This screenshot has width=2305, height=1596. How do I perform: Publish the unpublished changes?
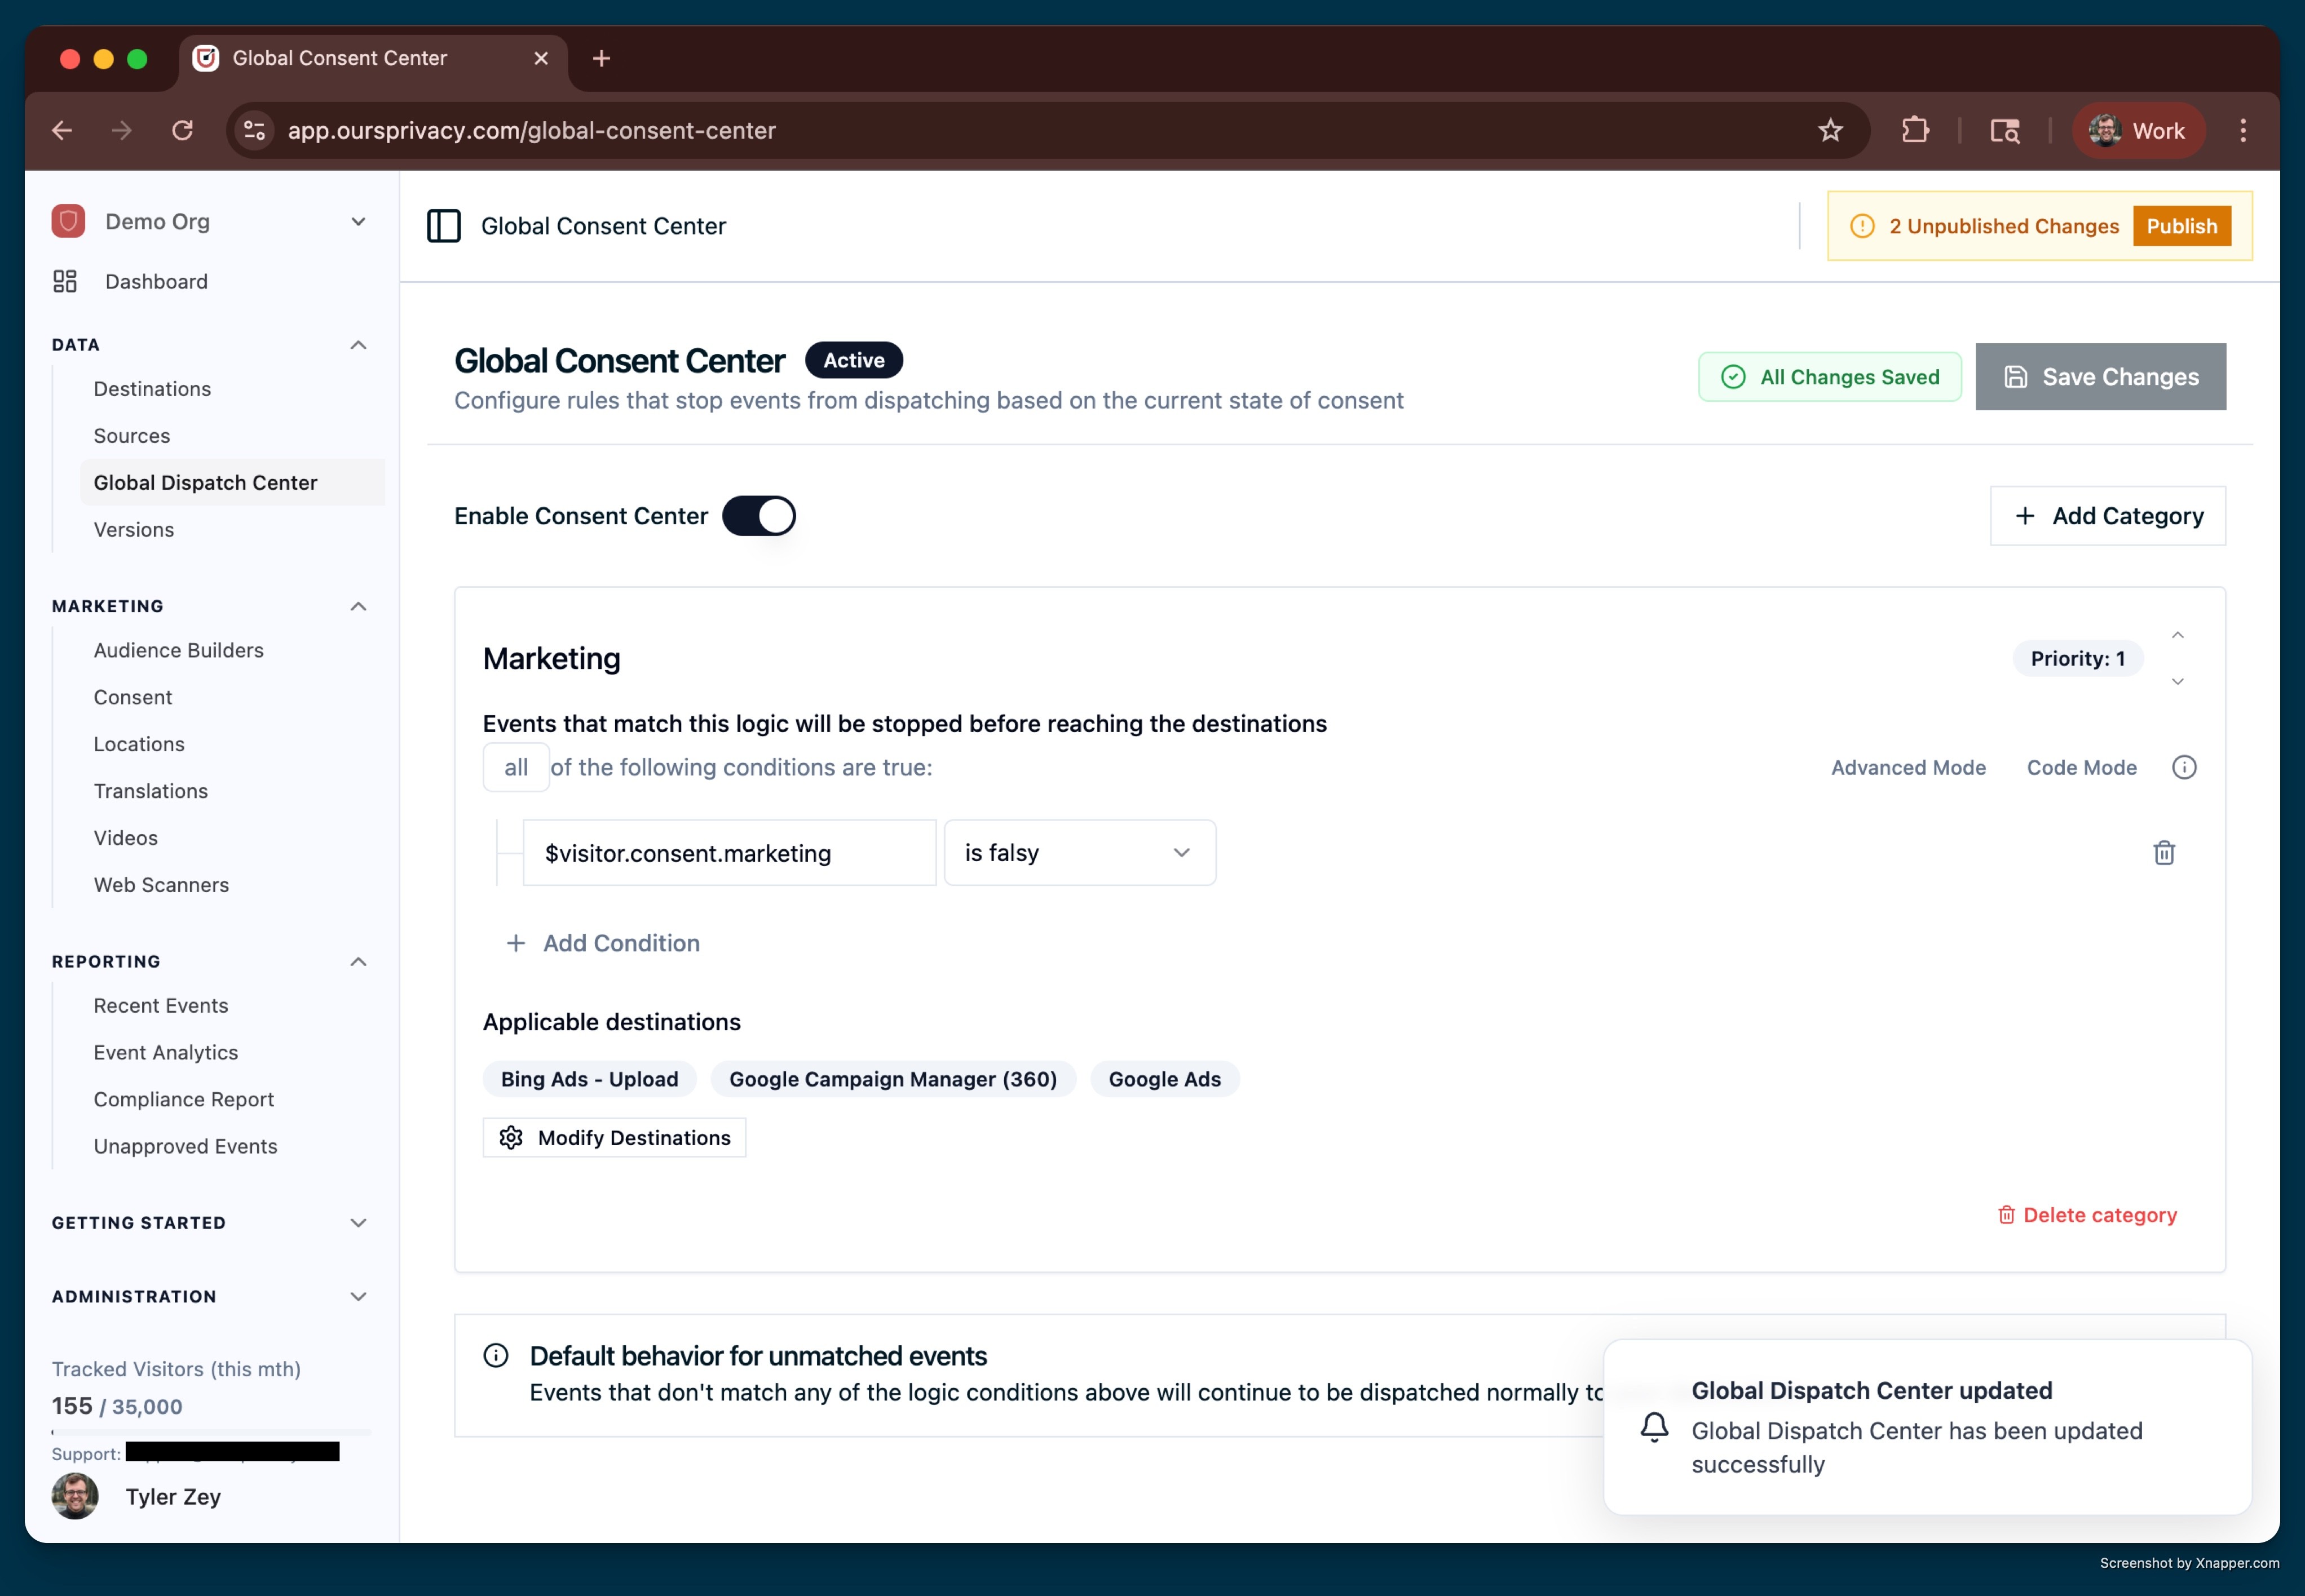pos(2181,226)
